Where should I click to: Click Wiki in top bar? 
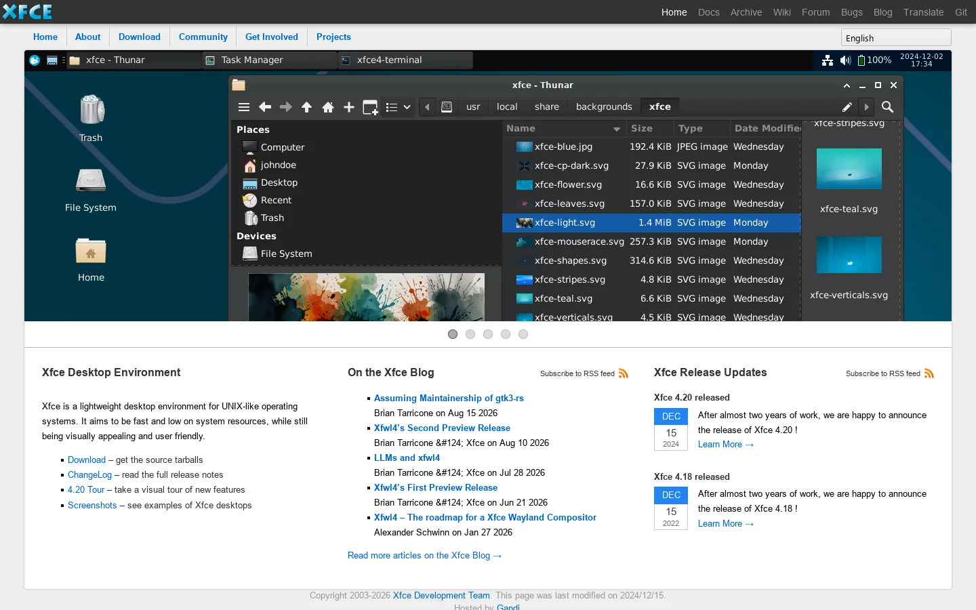tap(782, 12)
